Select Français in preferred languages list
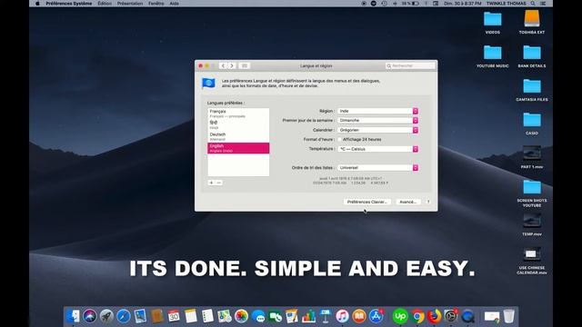This screenshot has height=327, width=582. (238, 114)
